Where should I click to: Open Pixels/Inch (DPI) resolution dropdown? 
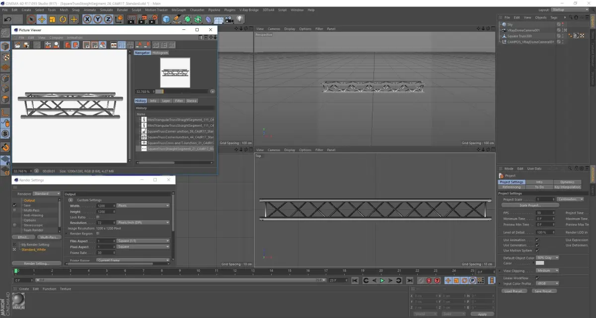point(144,223)
